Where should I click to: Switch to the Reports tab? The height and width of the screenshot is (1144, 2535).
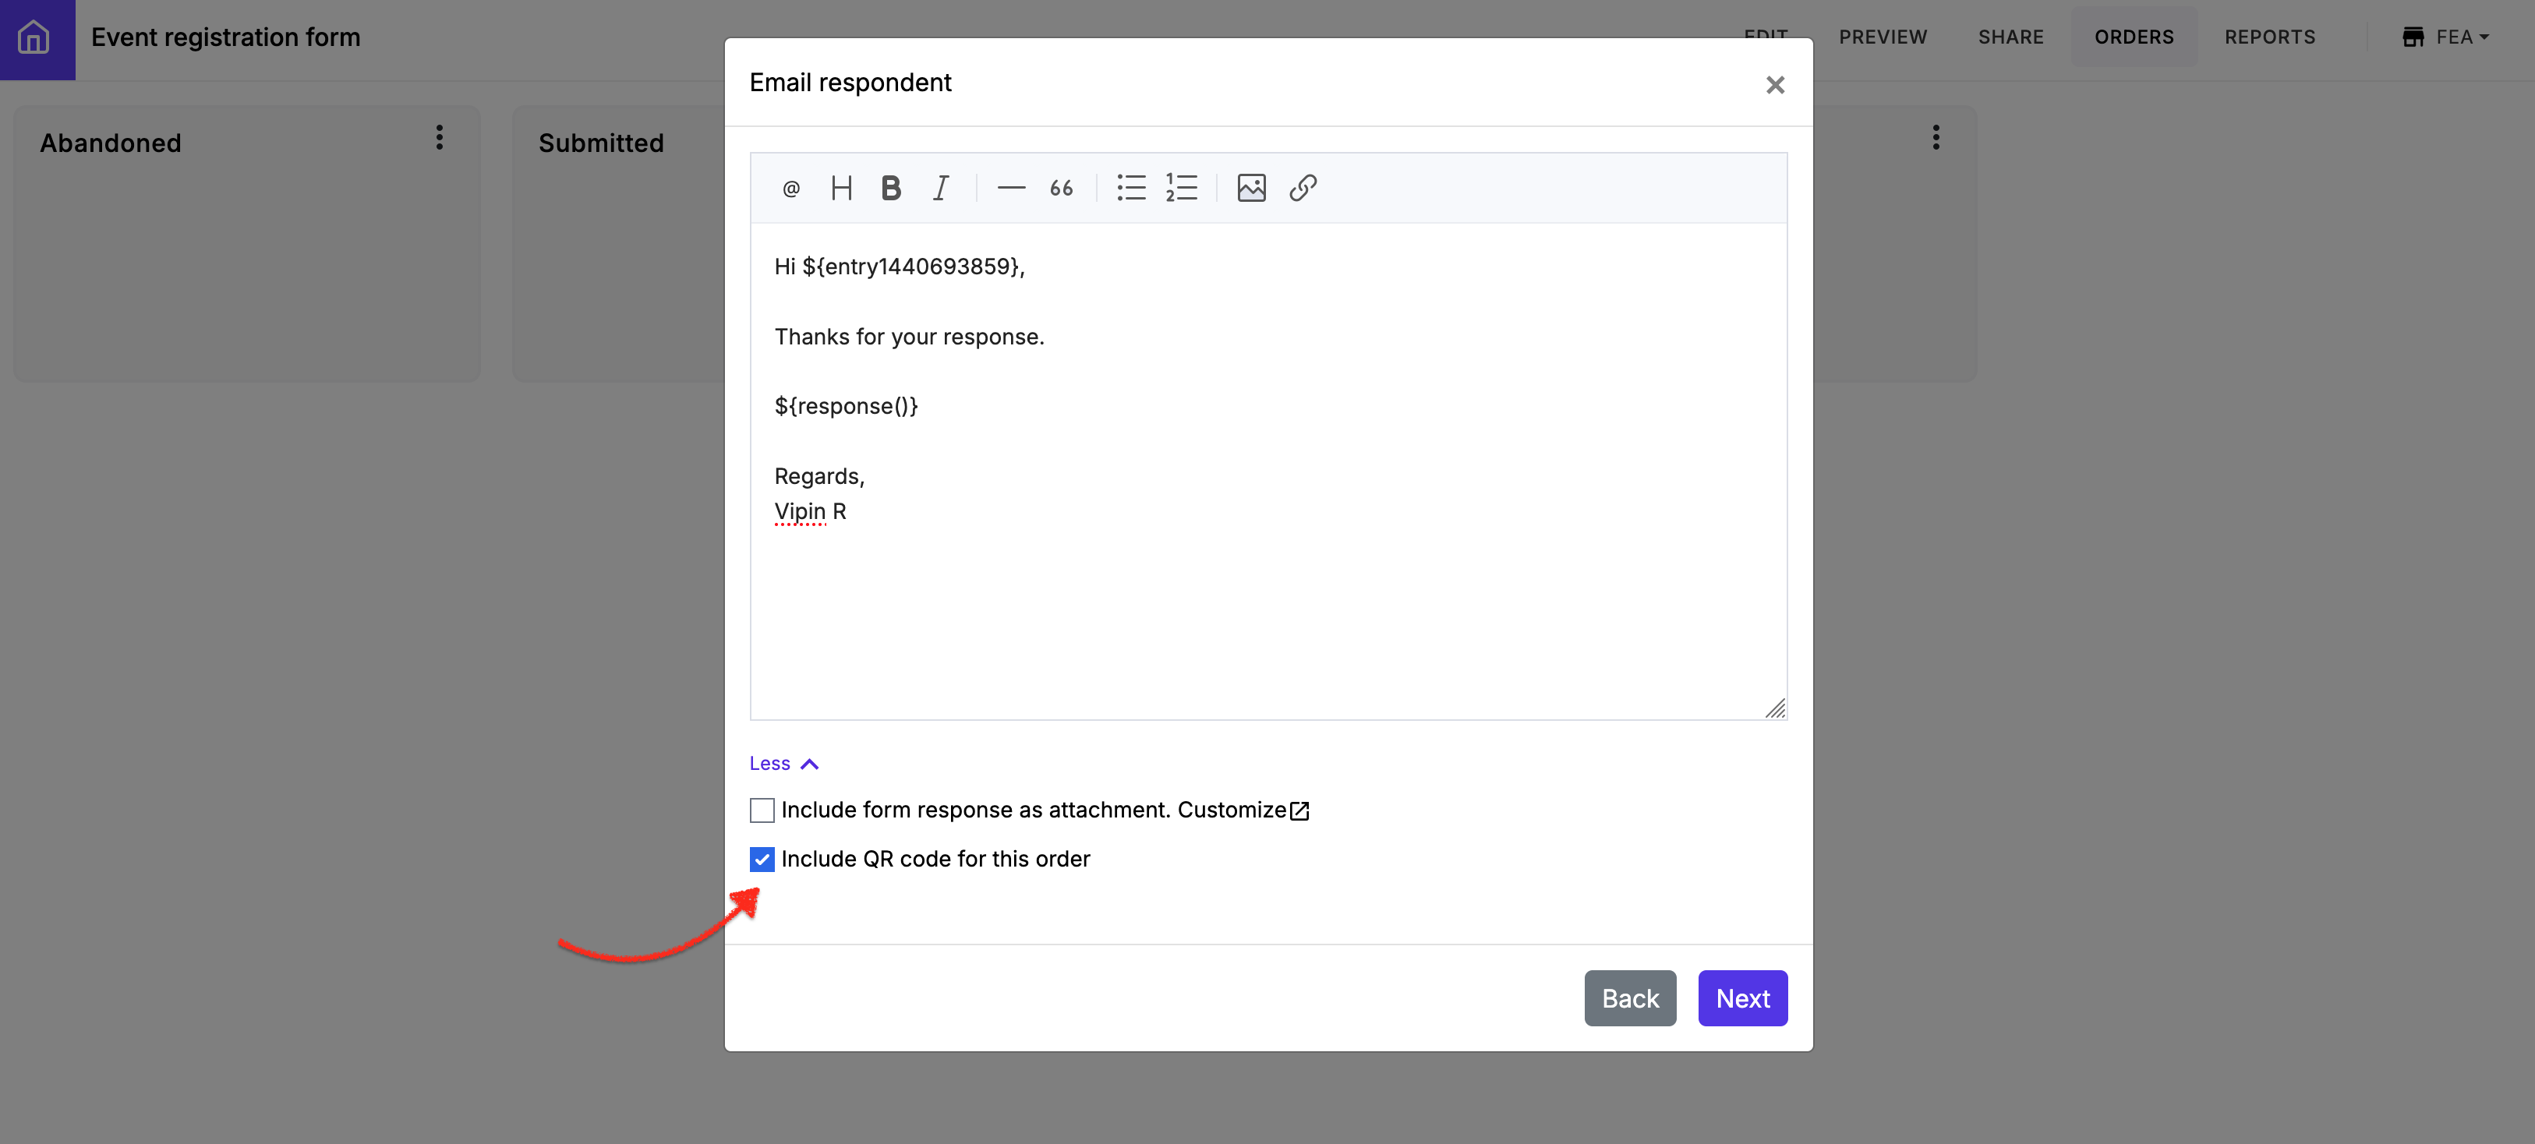pos(2269,37)
